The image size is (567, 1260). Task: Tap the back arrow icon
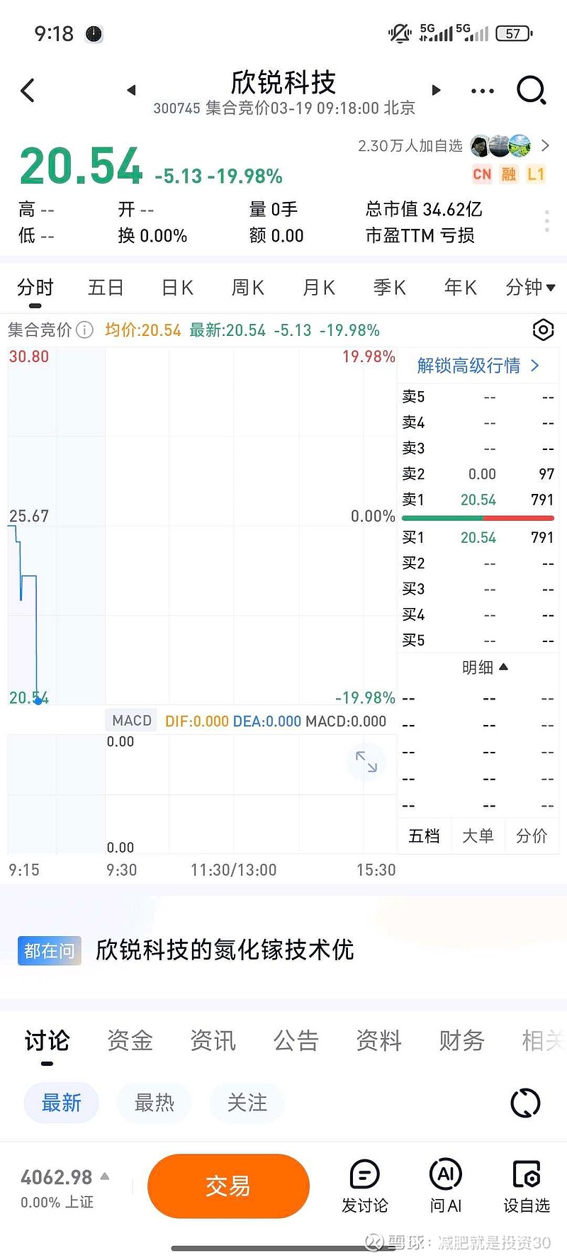[28, 90]
